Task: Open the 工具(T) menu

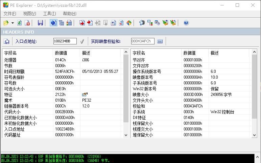Action: [50, 14]
